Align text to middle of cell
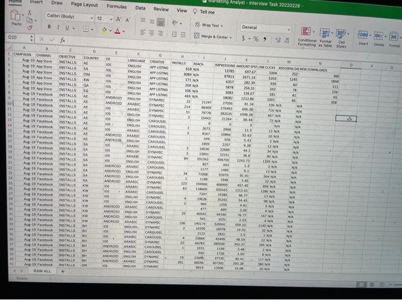Image resolution: width=402 pixels, height=300 pixels. (152, 21)
